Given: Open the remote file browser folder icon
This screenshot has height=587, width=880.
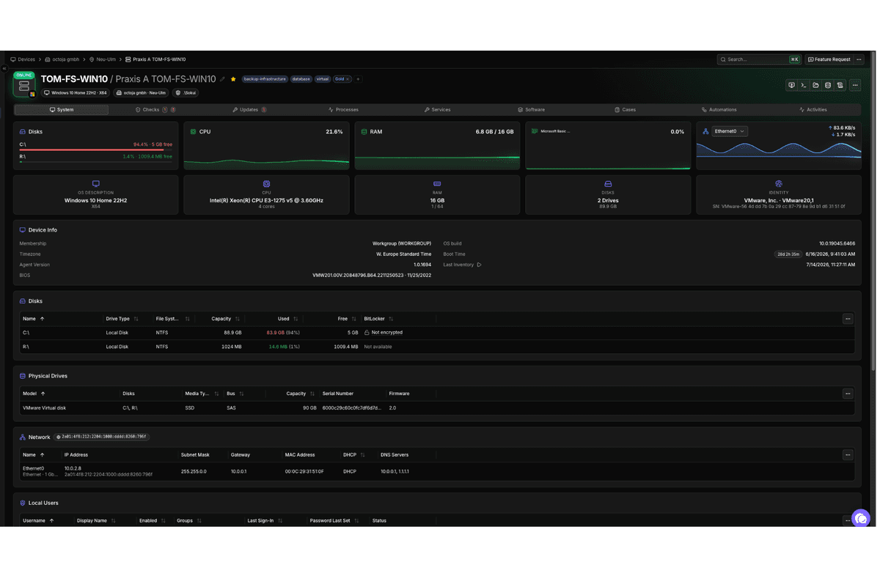Looking at the screenshot, I should click(x=815, y=86).
